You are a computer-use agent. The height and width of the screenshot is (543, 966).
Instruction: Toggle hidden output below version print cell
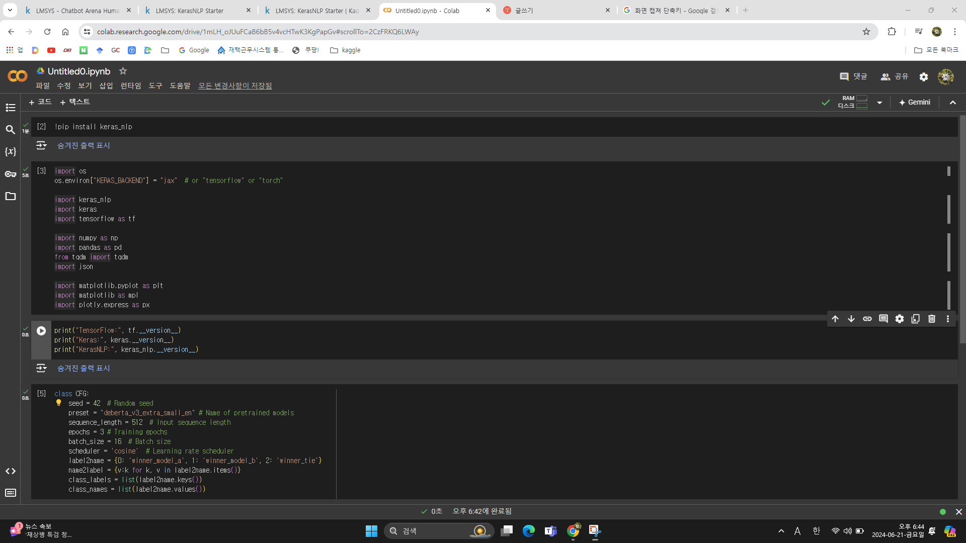click(84, 368)
